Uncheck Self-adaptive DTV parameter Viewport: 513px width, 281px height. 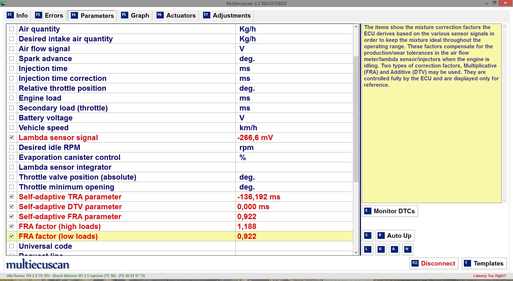click(11, 207)
